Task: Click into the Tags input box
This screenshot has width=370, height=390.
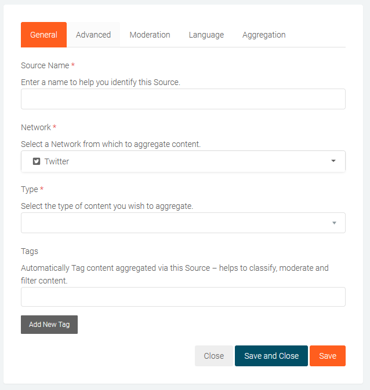Action: pos(183,297)
